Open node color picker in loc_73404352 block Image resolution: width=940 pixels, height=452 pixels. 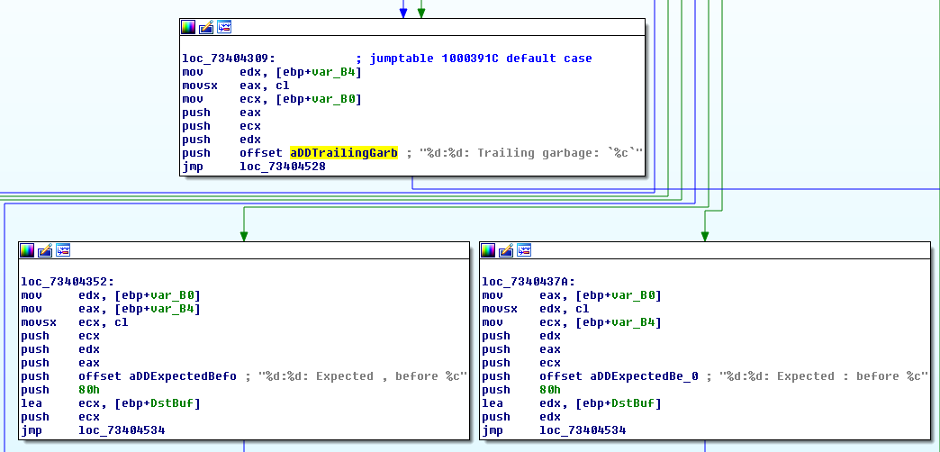pos(27,250)
